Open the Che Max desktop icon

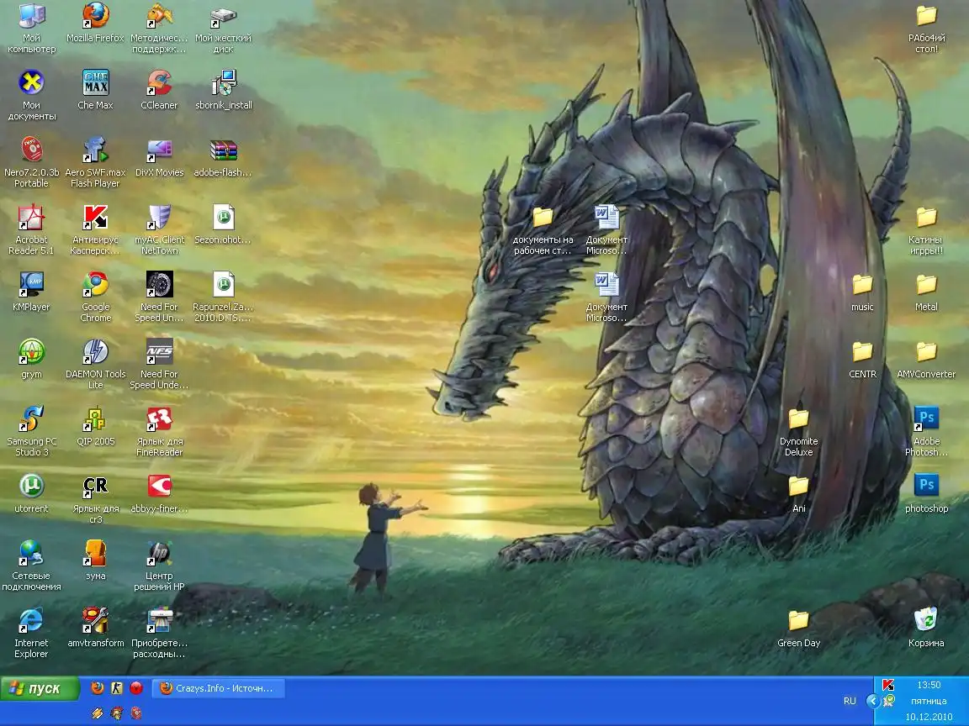click(x=95, y=83)
